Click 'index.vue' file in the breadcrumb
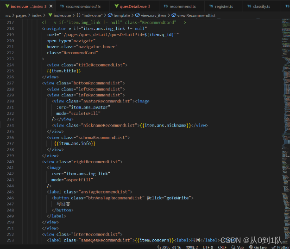290x249 pixels. [62, 15]
